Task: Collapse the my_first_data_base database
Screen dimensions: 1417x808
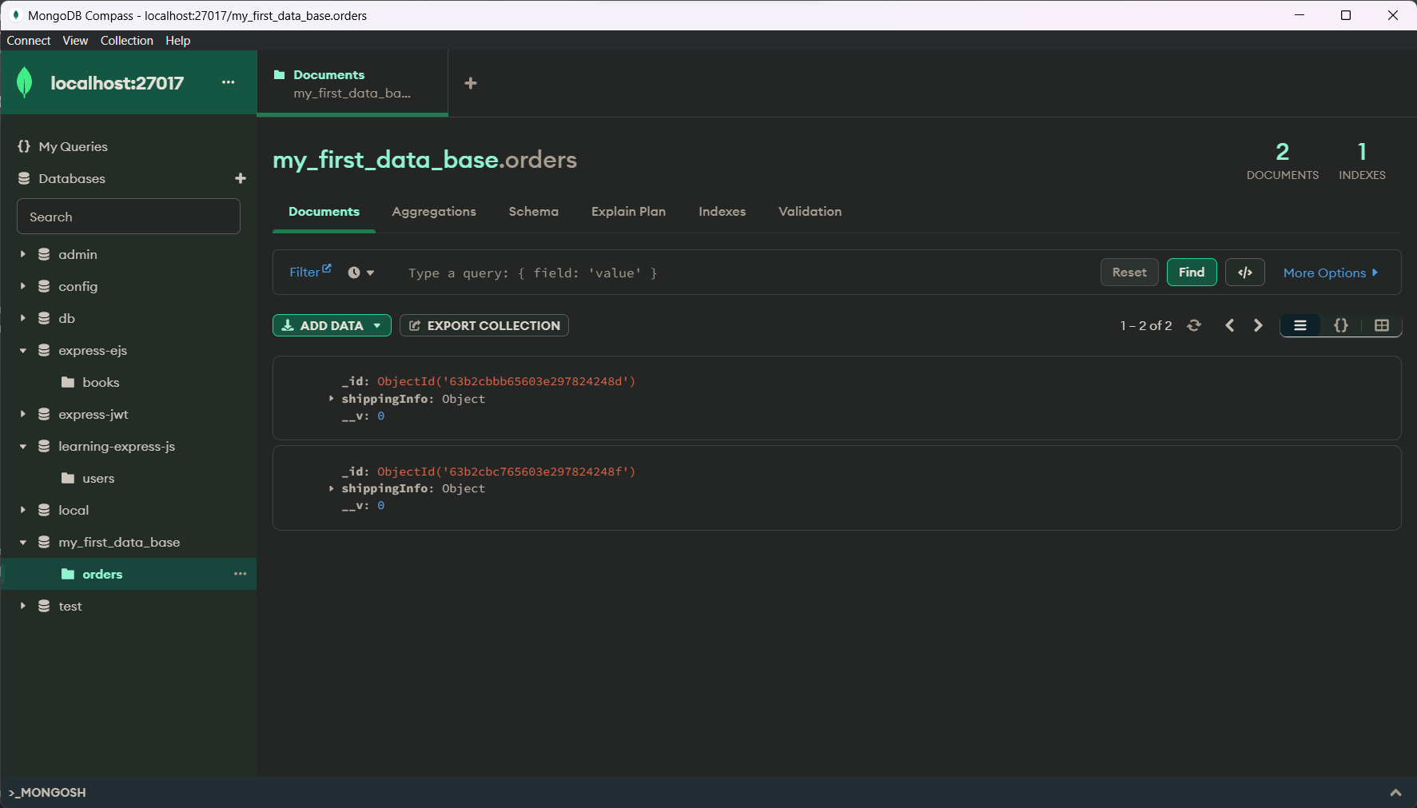Action: [x=23, y=542]
